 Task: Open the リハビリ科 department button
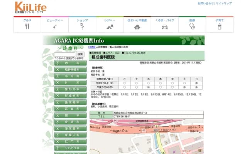tap(70, 148)
